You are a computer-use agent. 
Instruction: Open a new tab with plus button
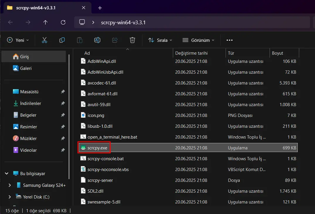100,8
